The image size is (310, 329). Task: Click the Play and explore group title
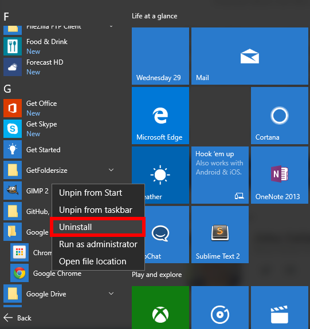157,275
